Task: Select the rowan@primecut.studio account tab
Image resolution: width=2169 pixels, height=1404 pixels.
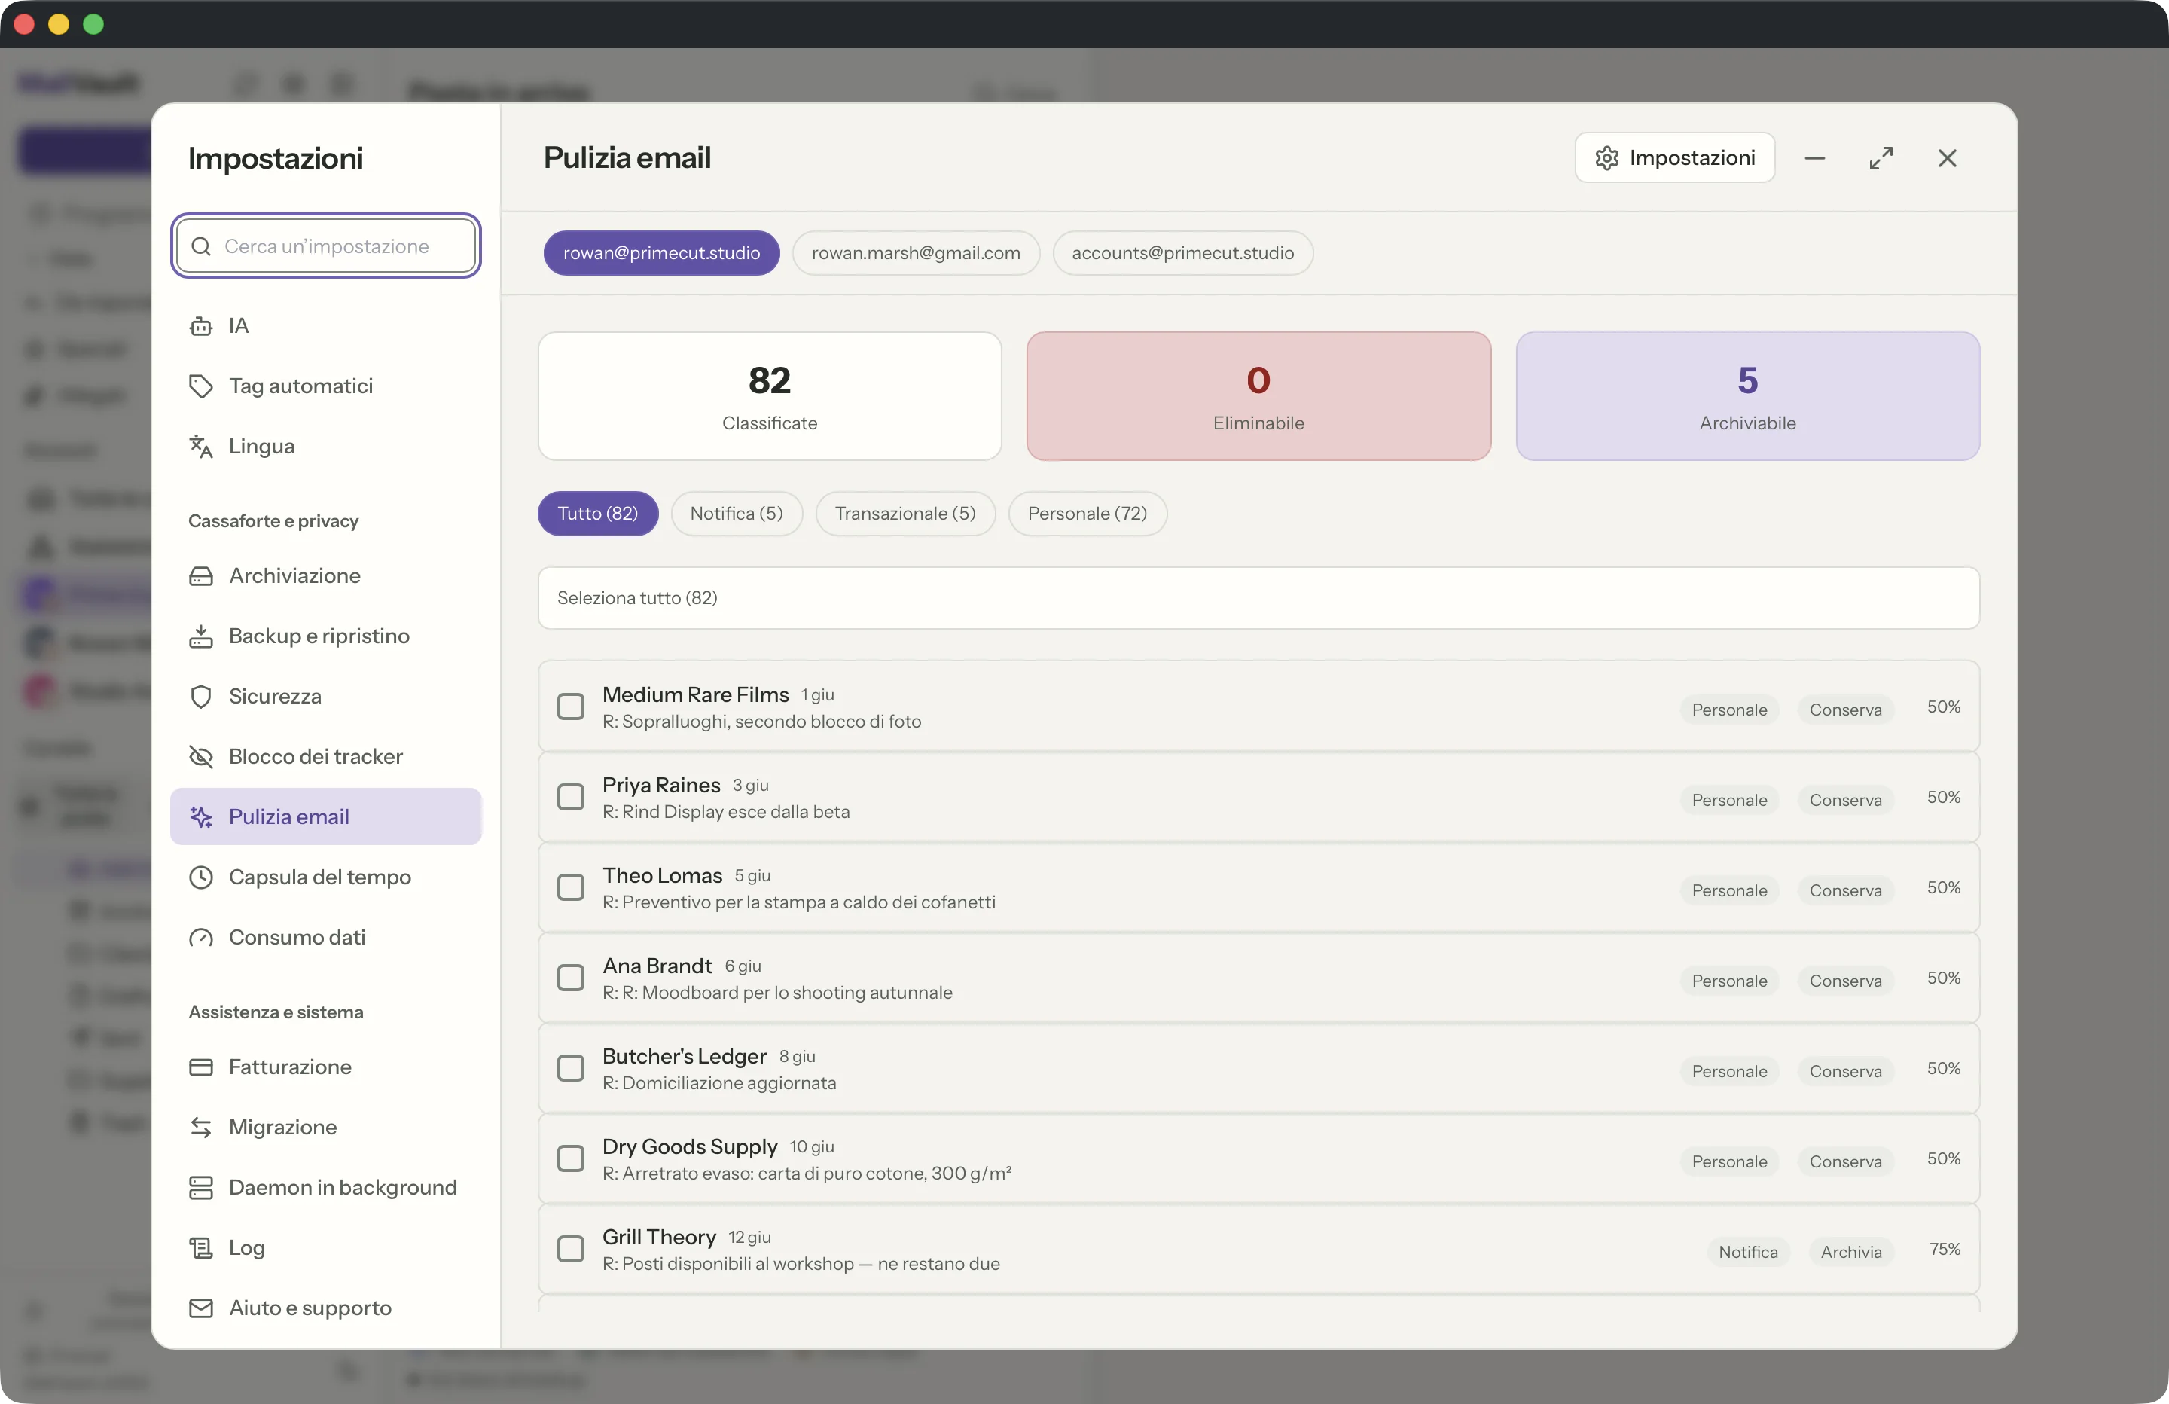Action: tap(662, 252)
